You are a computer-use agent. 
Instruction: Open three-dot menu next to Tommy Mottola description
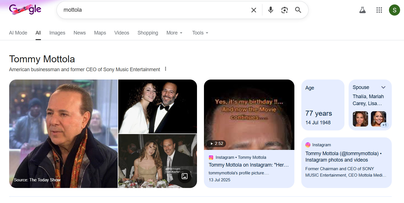pyautogui.click(x=166, y=69)
